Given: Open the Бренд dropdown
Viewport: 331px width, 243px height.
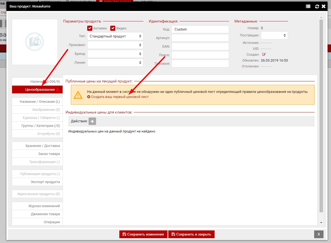Looking at the screenshot, I should coord(115,54).
